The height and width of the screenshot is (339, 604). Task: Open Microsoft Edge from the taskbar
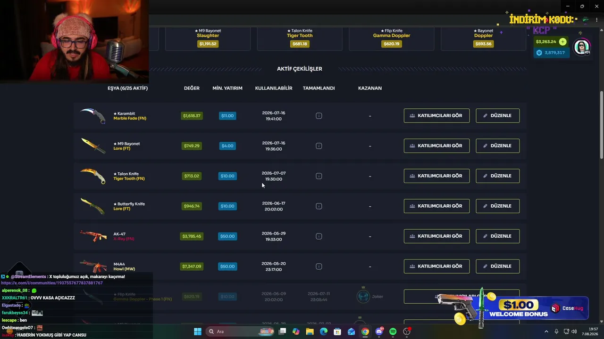click(324, 331)
